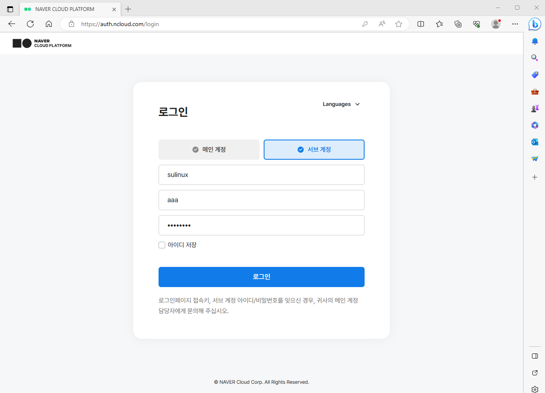The height and width of the screenshot is (393, 545).
Task: Open link in new window sidebar icon
Action: point(535,373)
